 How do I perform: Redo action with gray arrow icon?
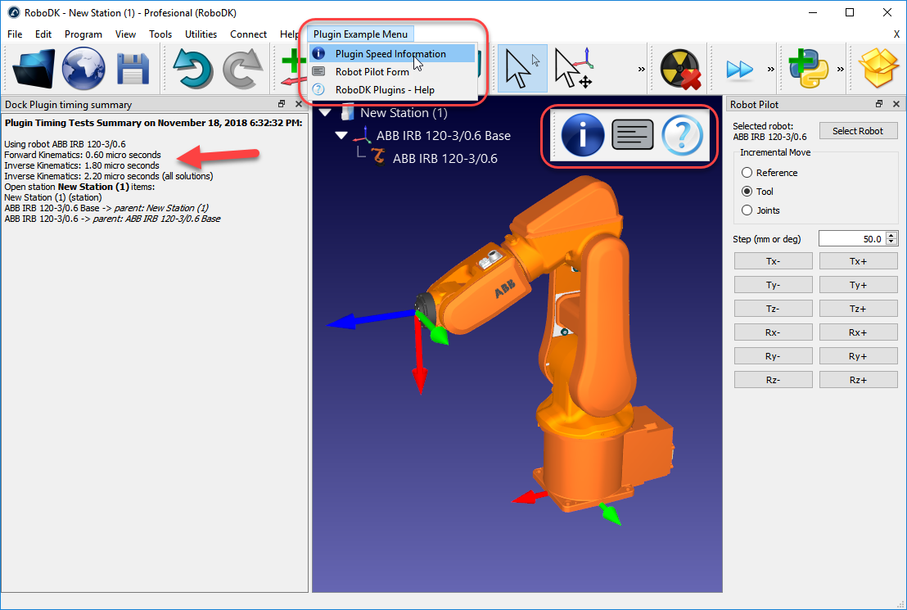coord(243,69)
